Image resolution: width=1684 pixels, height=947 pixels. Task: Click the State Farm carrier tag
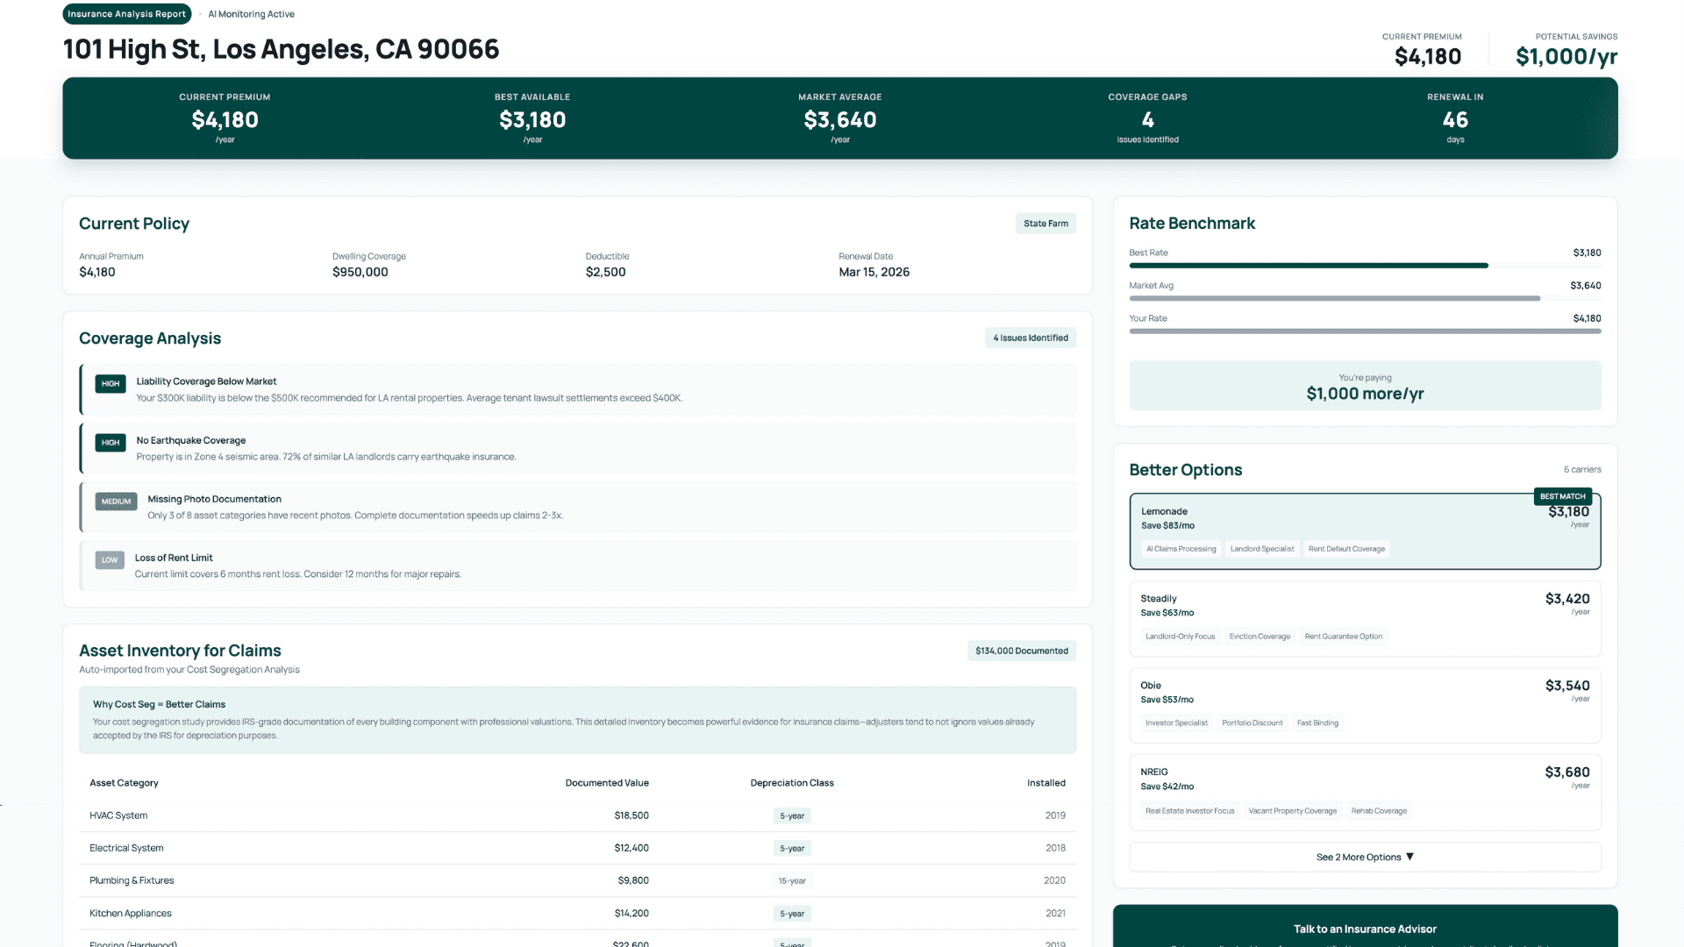(x=1045, y=224)
